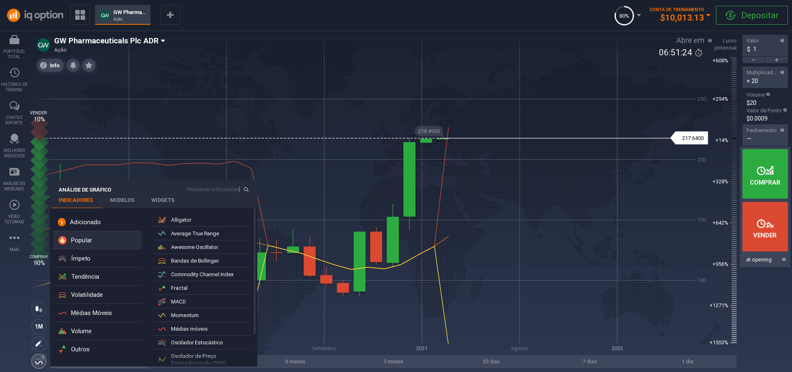The width and height of the screenshot is (792, 372).
Task: Add the Oscilador Estocástico indicator
Action: pyautogui.click(x=202, y=343)
